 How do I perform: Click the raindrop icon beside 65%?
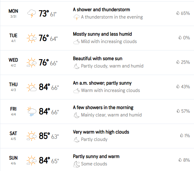pyautogui.click(x=178, y=13)
